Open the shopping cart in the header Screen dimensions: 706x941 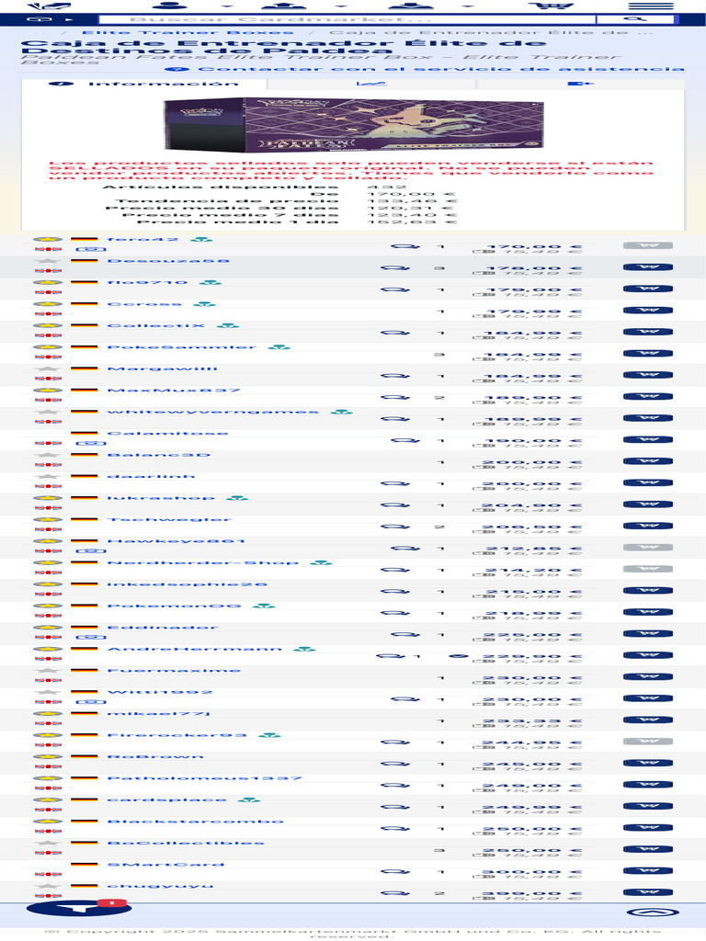(552, 6)
